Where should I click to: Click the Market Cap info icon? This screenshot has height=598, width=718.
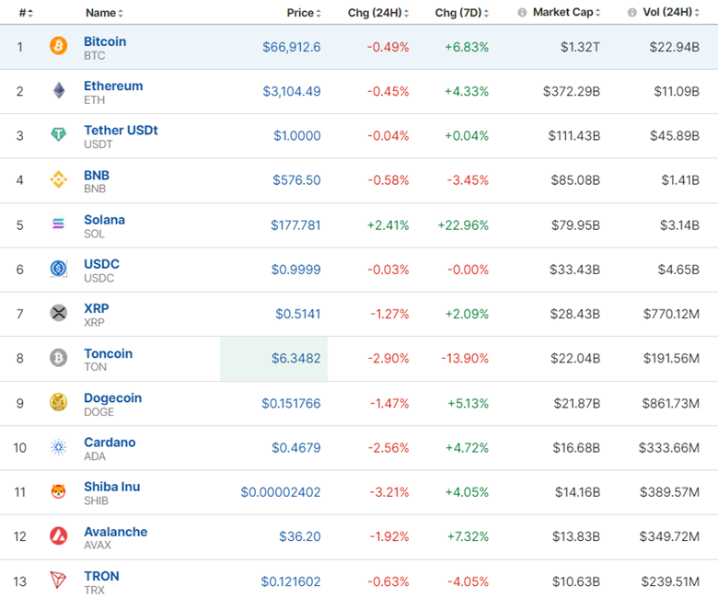(522, 12)
